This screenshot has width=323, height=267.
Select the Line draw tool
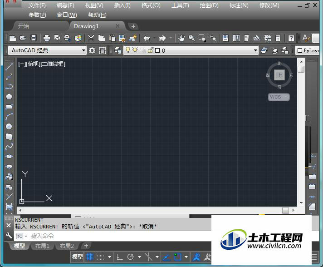pyautogui.click(x=9, y=67)
